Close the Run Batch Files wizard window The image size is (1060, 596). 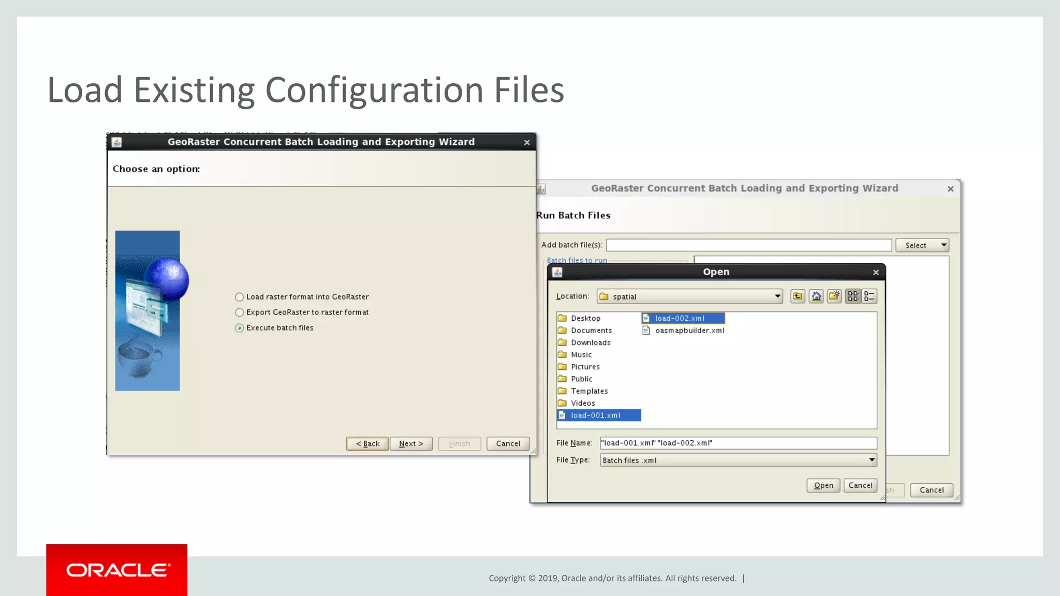pyautogui.click(x=950, y=189)
